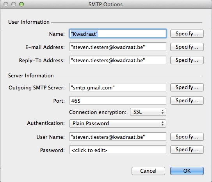The height and width of the screenshot is (182, 212).
Task: Cancel the SMTP Options dialog
Action: pos(148,171)
